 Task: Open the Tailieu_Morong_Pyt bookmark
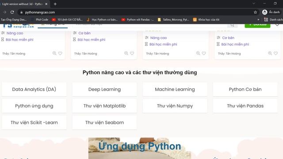[173, 19]
